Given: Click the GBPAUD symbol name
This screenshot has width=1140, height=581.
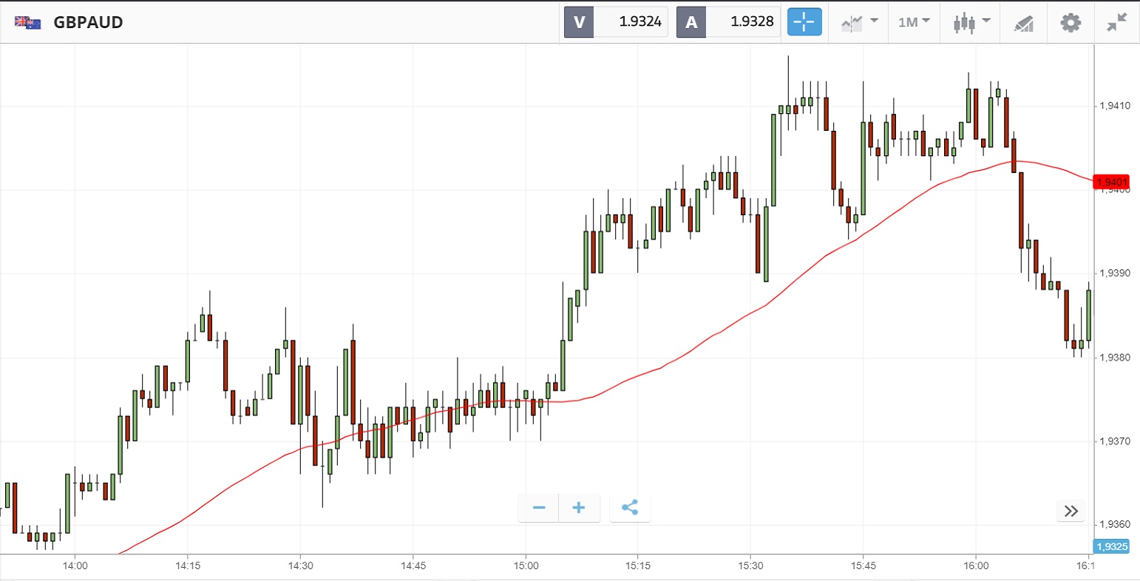Looking at the screenshot, I should (88, 22).
